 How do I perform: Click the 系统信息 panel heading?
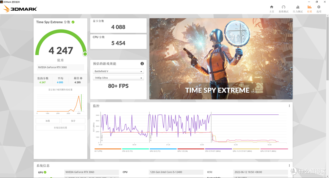(x=43, y=166)
